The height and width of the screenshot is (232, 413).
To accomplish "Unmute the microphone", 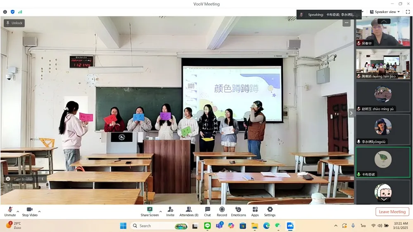I will click(x=10, y=211).
